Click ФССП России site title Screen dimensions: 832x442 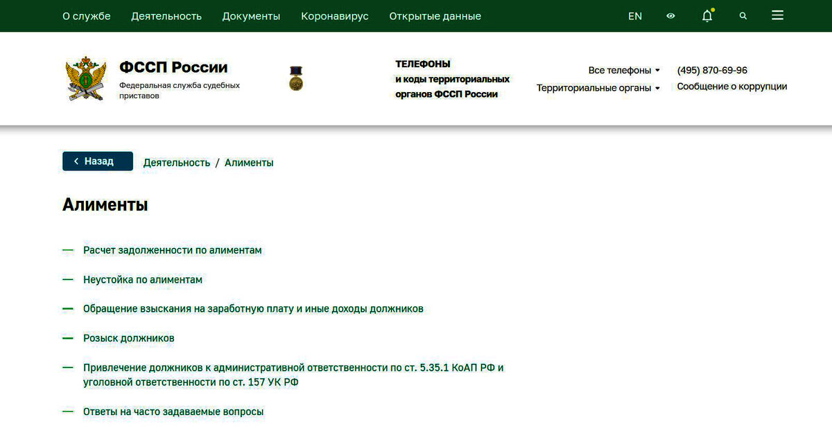click(173, 67)
